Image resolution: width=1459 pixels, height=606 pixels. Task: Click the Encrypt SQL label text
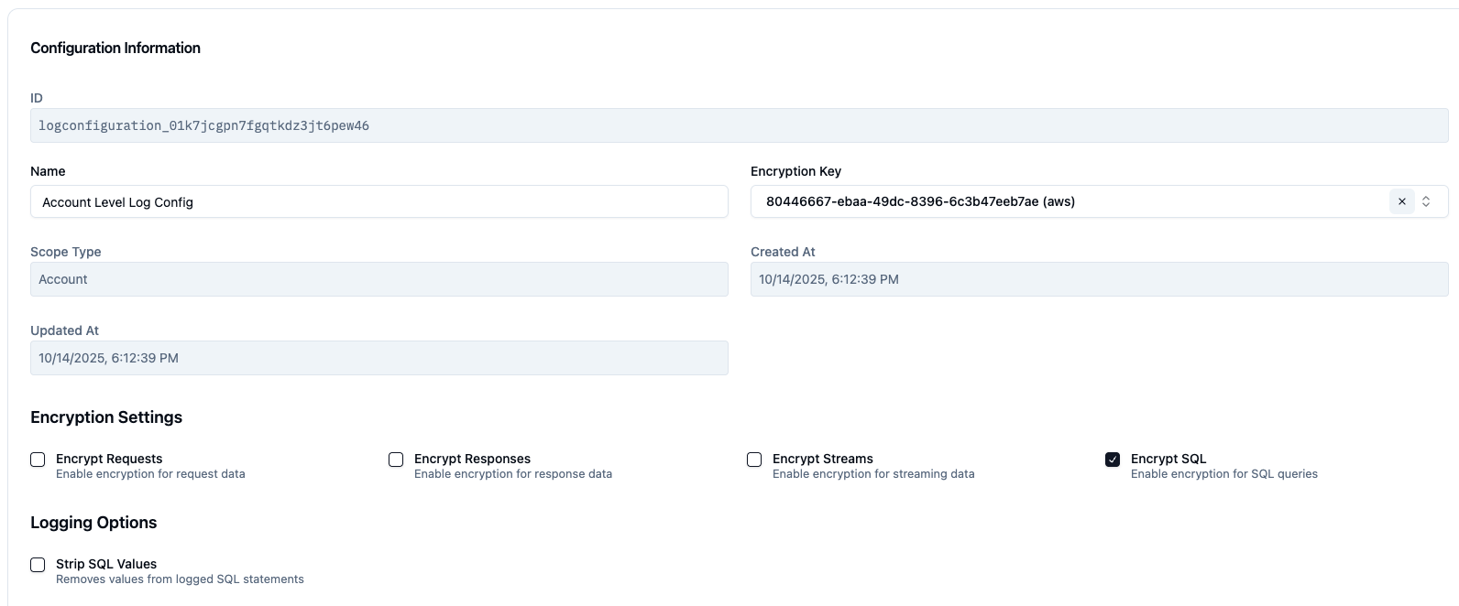point(1168,459)
